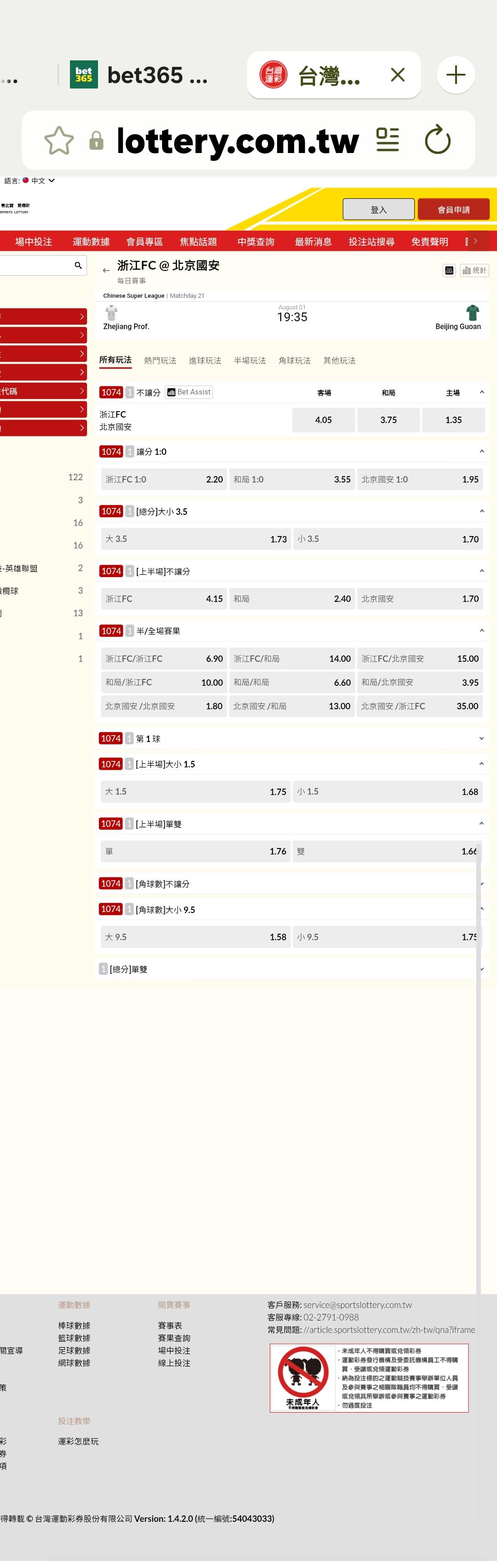The image size is (497, 1561).
Task: Open the 投注站搜尋 menu item
Action: pyautogui.click(x=371, y=241)
